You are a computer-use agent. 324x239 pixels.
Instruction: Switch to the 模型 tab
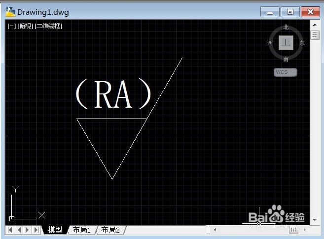[55, 230]
